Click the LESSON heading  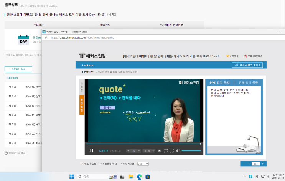13,78
